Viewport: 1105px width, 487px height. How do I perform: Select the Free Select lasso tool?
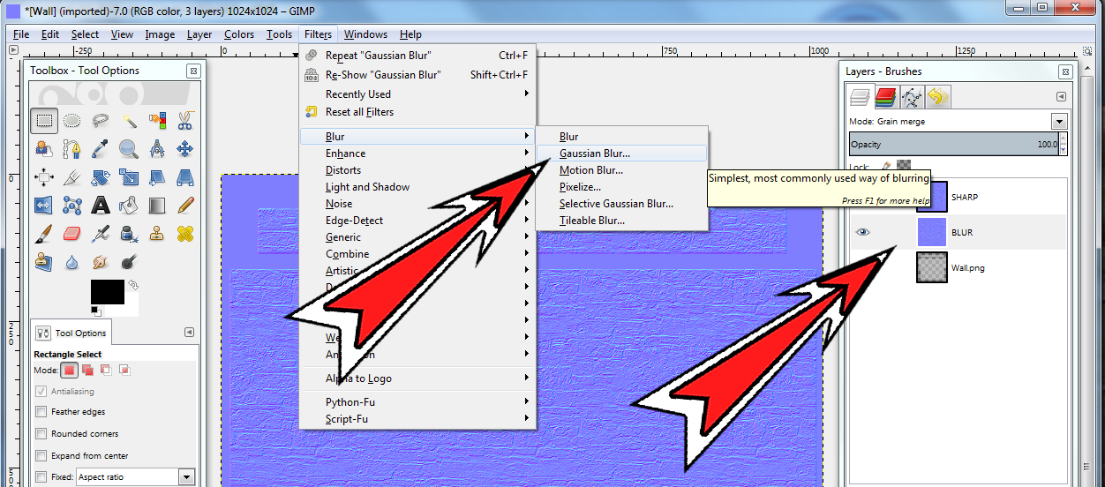pos(101,121)
